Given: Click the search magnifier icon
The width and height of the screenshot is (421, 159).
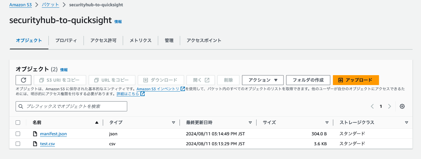Looking at the screenshot, I should [x=21, y=106].
